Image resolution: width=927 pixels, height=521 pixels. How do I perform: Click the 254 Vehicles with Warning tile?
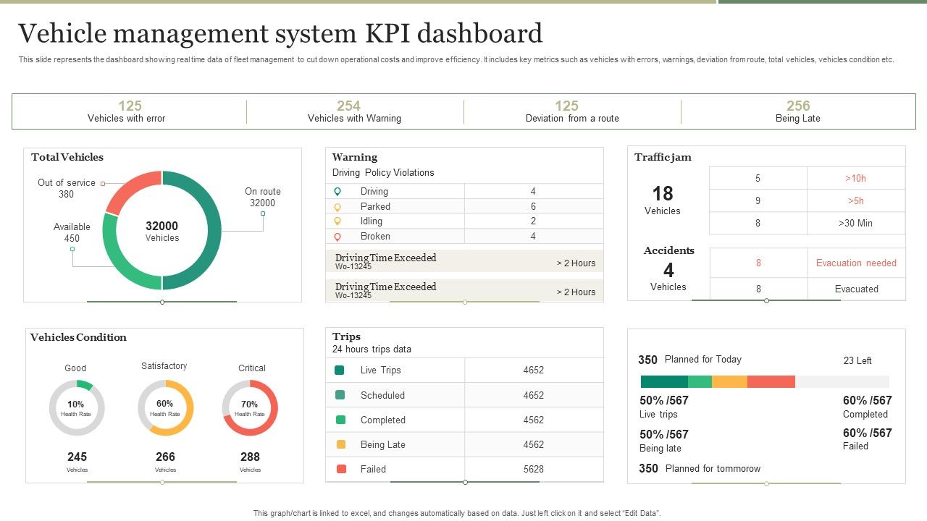[x=354, y=111]
